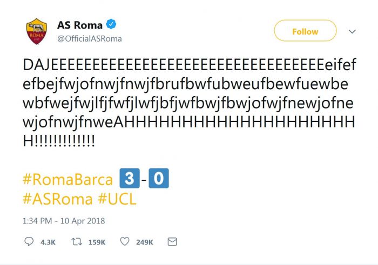
Task: Open the #ASRoma hashtag
Action: point(58,199)
